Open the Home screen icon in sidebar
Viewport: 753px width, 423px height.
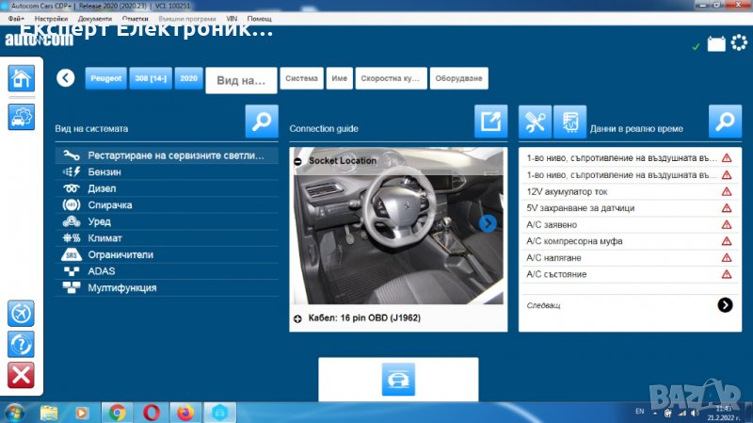point(21,78)
